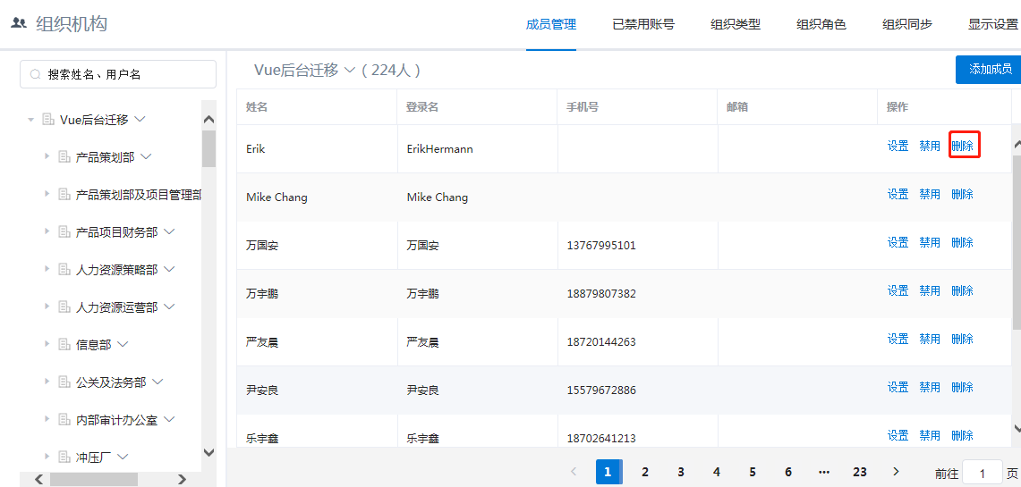Switch to 已禁用账号 tab

pyautogui.click(x=643, y=25)
